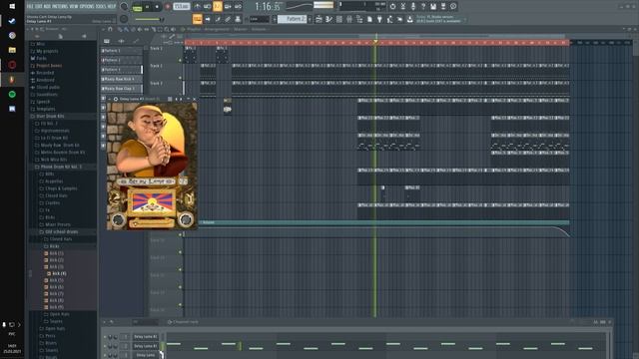Click the question mark next to Set my Lama
639x359 pixels.
[184, 181]
